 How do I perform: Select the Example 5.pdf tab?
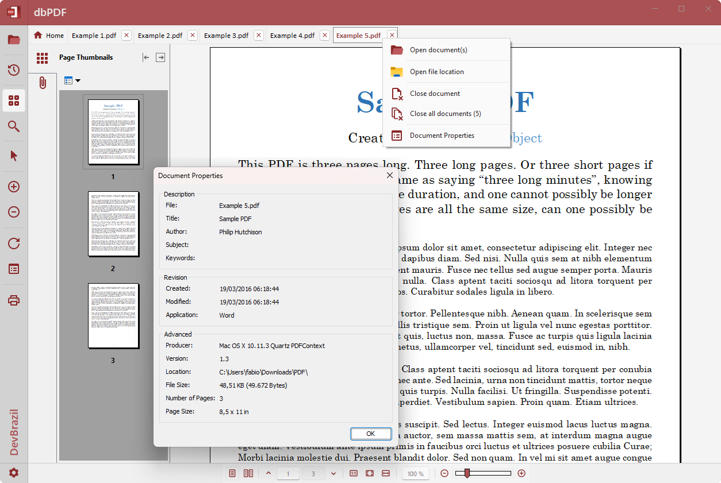[358, 35]
